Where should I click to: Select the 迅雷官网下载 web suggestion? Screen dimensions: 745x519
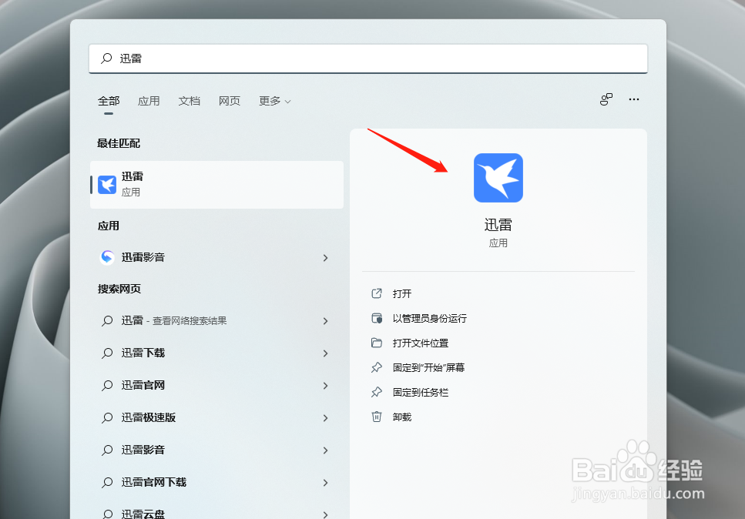click(x=216, y=483)
